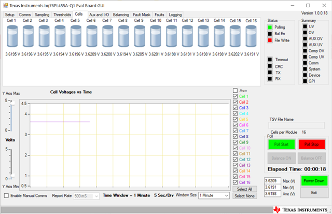Image resolution: width=332 pixels, height=214 pixels.
Task: Click Select All cells button
Action: coord(244,189)
